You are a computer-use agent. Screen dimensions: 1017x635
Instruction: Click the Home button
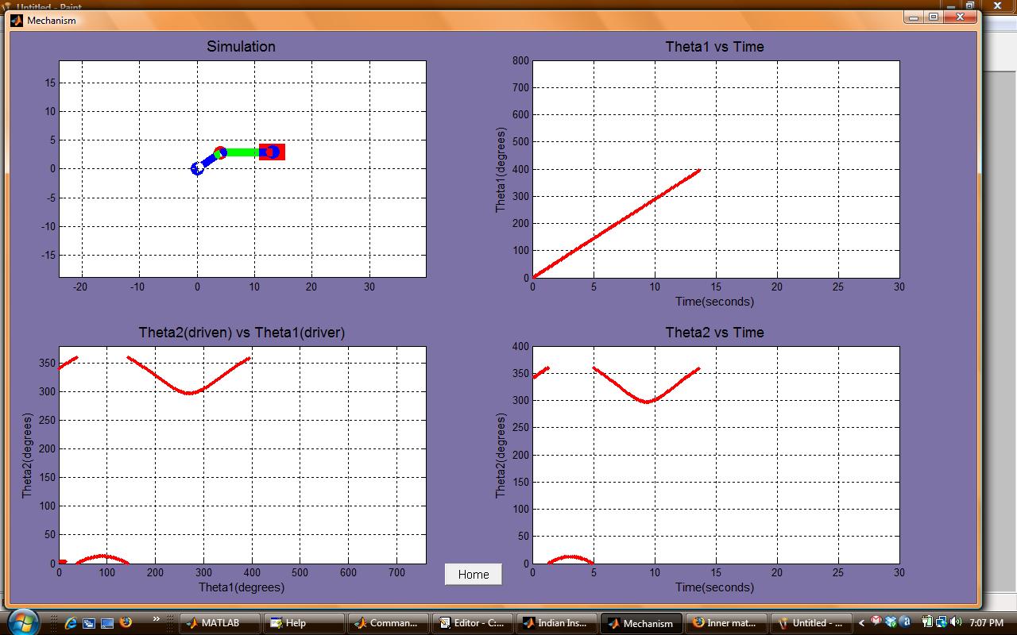pyautogui.click(x=474, y=575)
